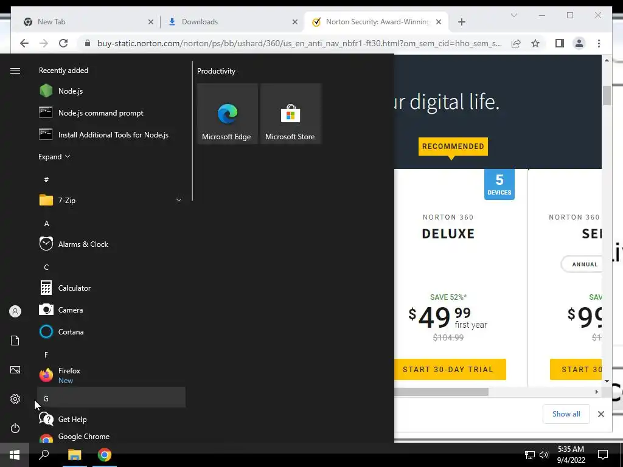The image size is (623, 467).
Task: Open Pictures from Start sidebar
Action: [x=15, y=370]
